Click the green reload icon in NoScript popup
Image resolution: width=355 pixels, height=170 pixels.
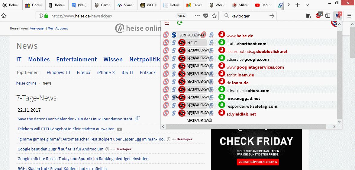point(180,23)
